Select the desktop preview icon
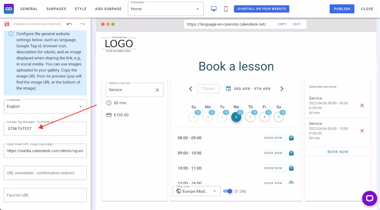This screenshot has height=210, width=380. click(214, 9)
